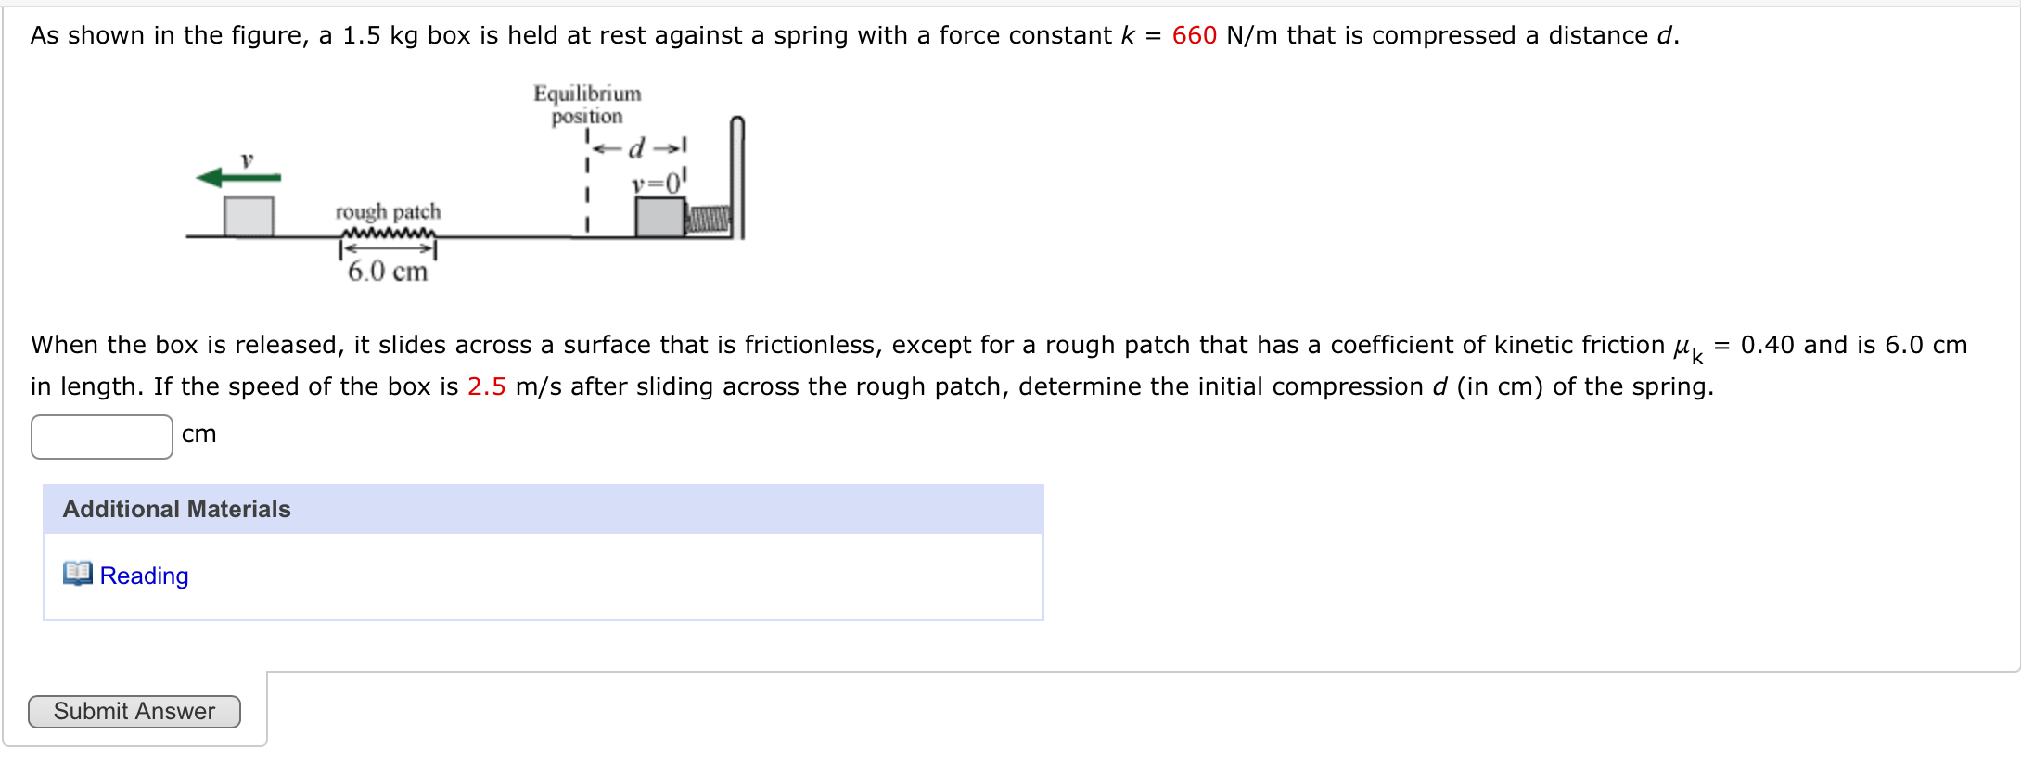This screenshot has width=2021, height=760.
Task: Click the red 2.5 speed value
Action: click(486, 386)
